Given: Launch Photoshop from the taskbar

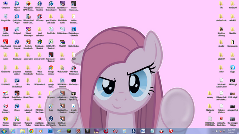Looking at the screenshot, I should (x=50, y=131).
